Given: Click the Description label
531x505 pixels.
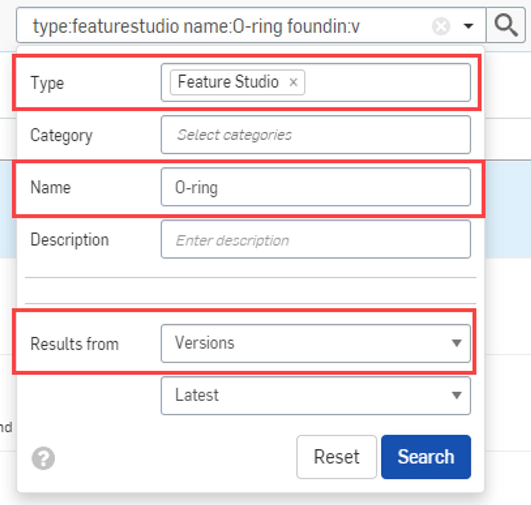Looking at the screenshot, I should coord(69,240).
